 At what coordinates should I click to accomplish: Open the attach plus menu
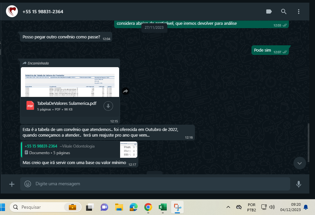(x=12, y=184)
